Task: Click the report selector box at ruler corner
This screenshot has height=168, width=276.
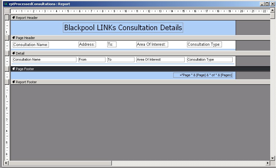Action: 7,11
